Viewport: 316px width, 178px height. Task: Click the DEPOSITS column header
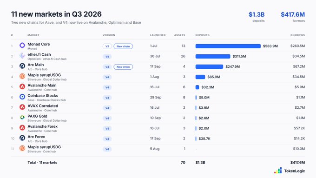[202, 35]
